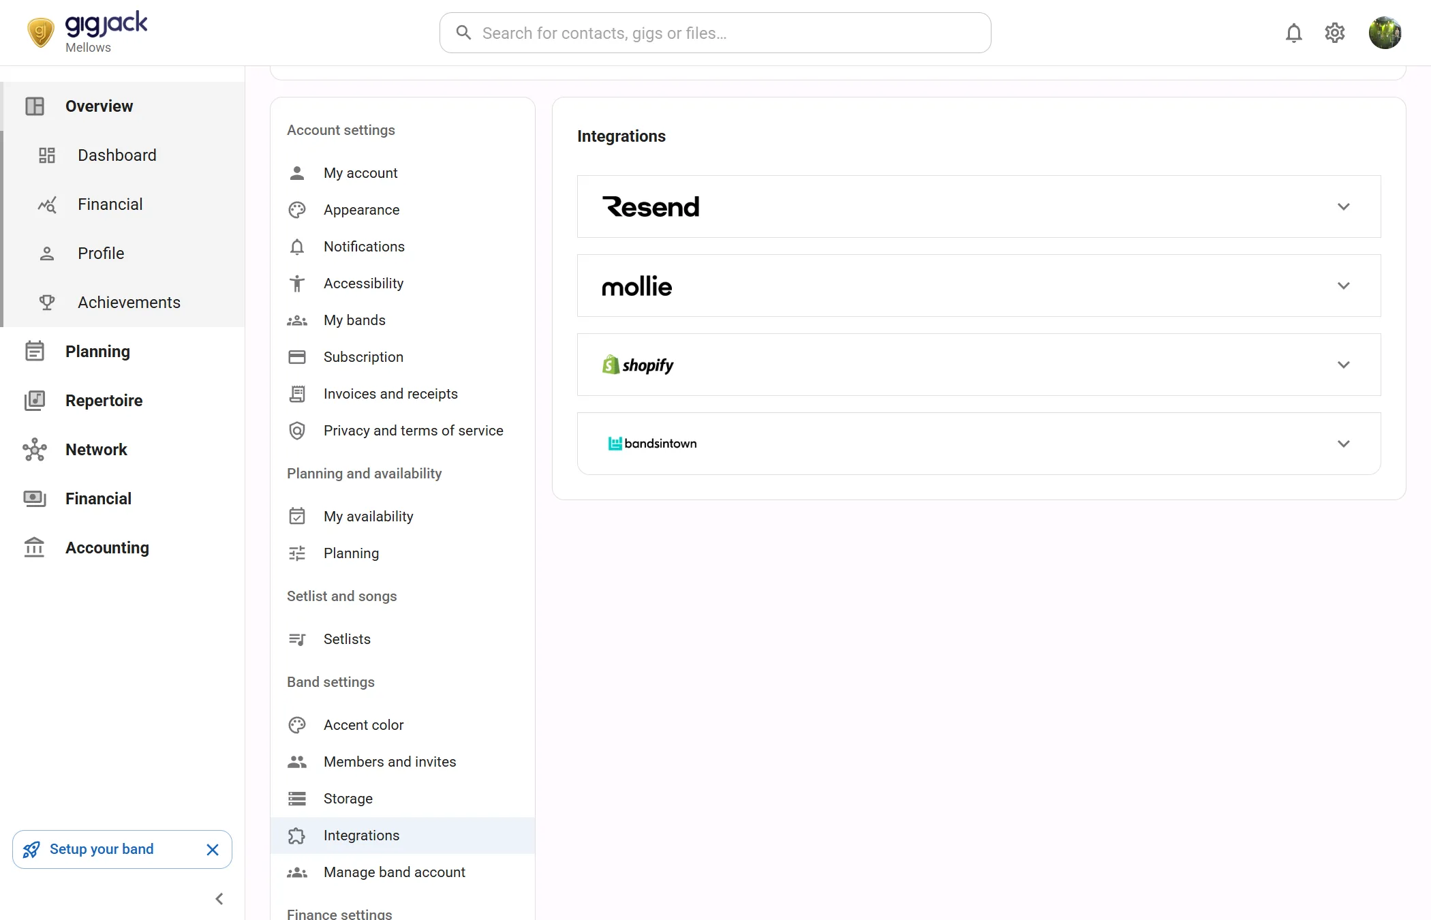Open Subscription card icon
The image size is (1431, 920).
[x=297, y=357]
